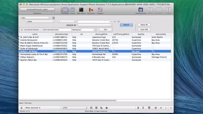Toggle AutoCommit mode

[141, 11]
